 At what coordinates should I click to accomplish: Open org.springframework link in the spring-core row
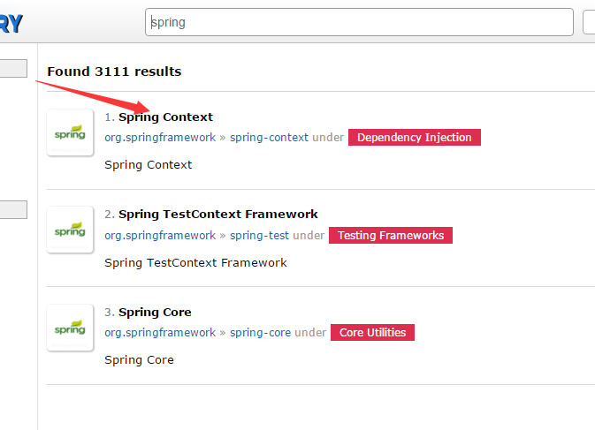160,332
